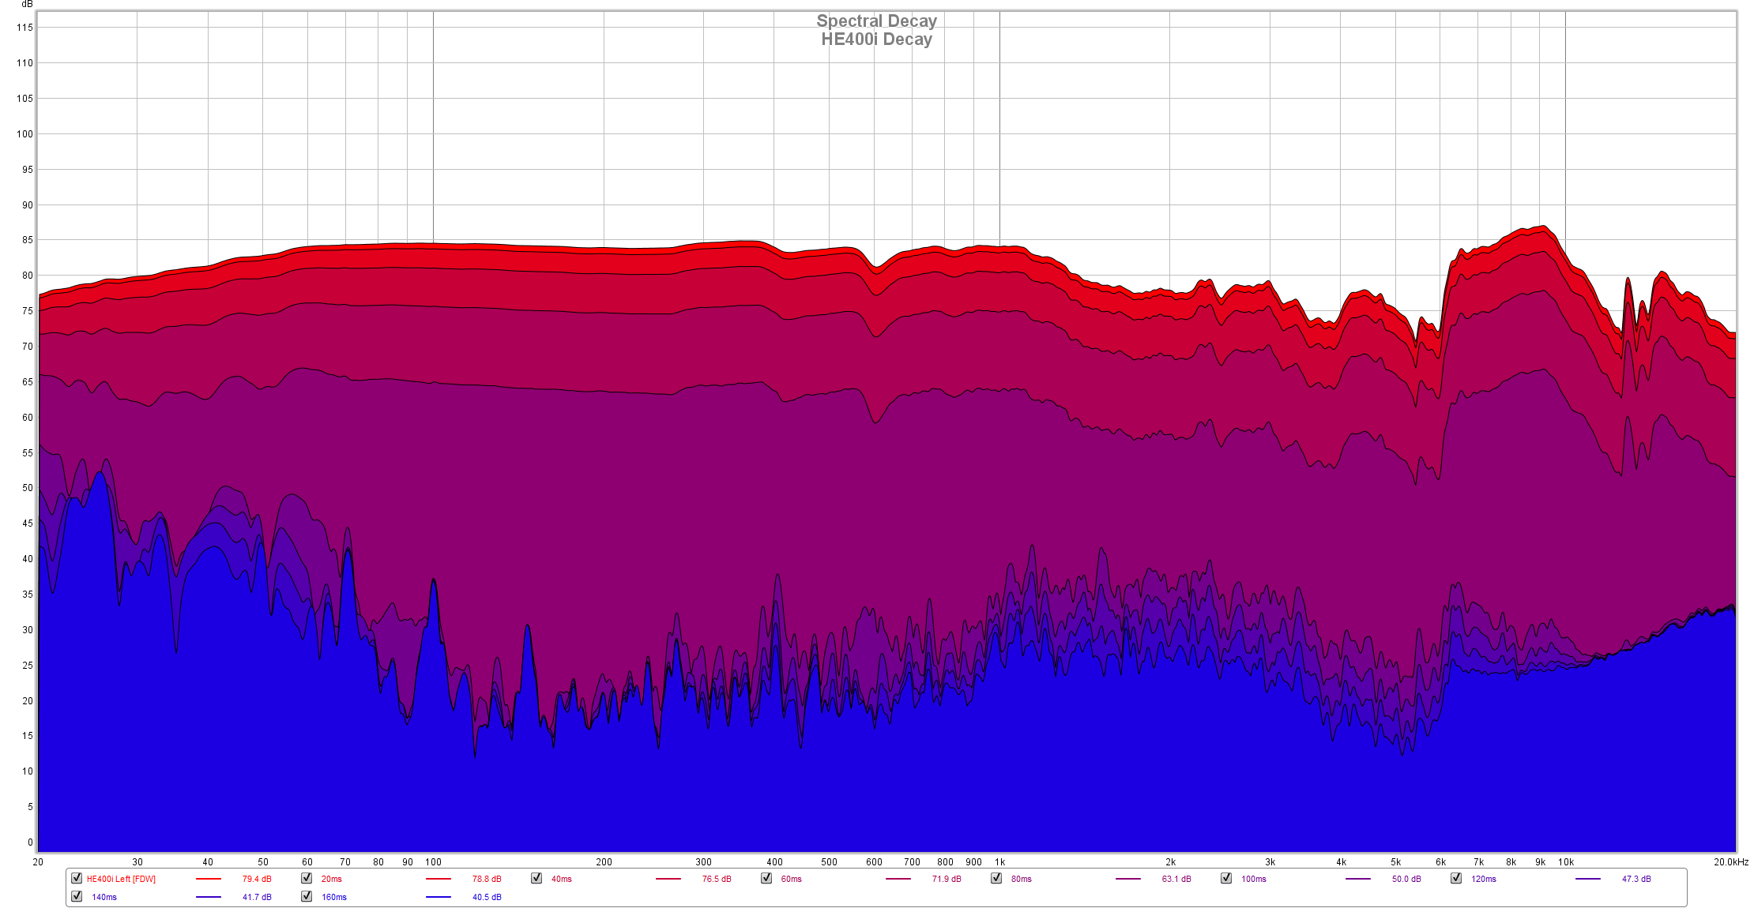Toggle the 140ms slice checkbox
1754x908 pixels.
click(77, 896)
